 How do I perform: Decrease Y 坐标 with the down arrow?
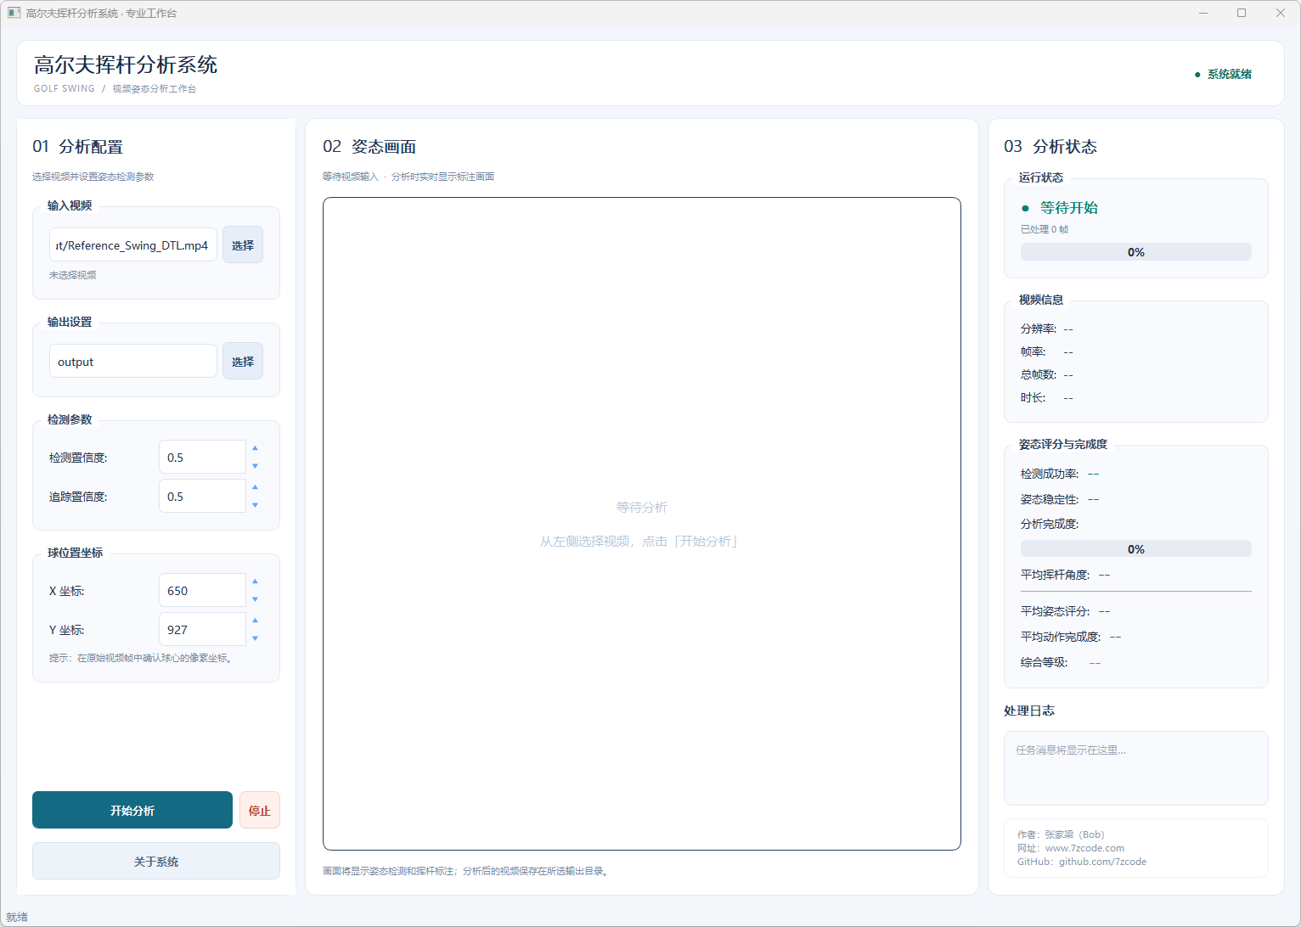255,638
